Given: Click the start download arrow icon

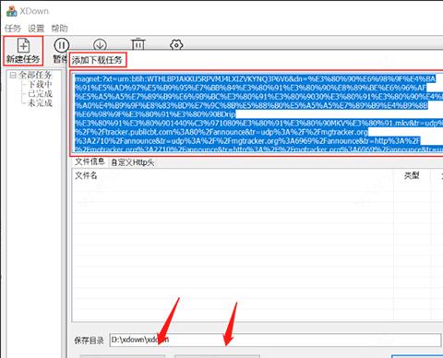Looking at the screenshot, I should coord(100,45).
